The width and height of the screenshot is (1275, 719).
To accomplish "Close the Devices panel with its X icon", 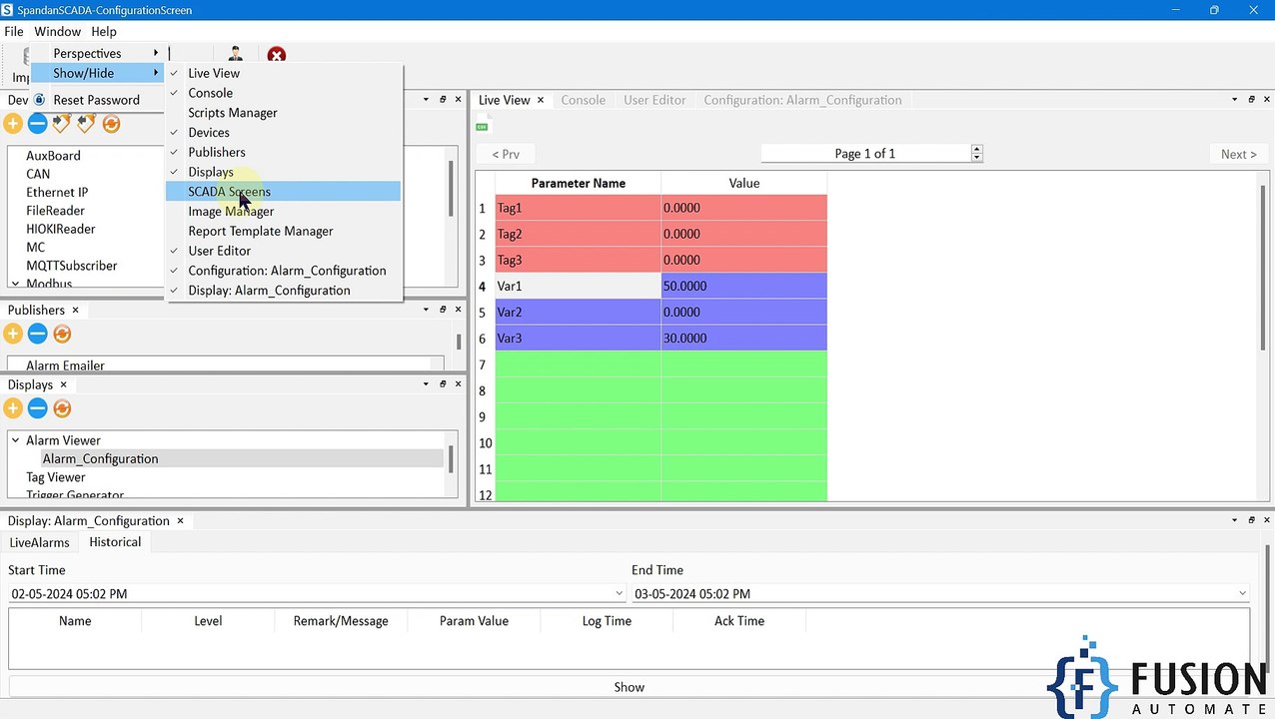I will coord(459,100).
